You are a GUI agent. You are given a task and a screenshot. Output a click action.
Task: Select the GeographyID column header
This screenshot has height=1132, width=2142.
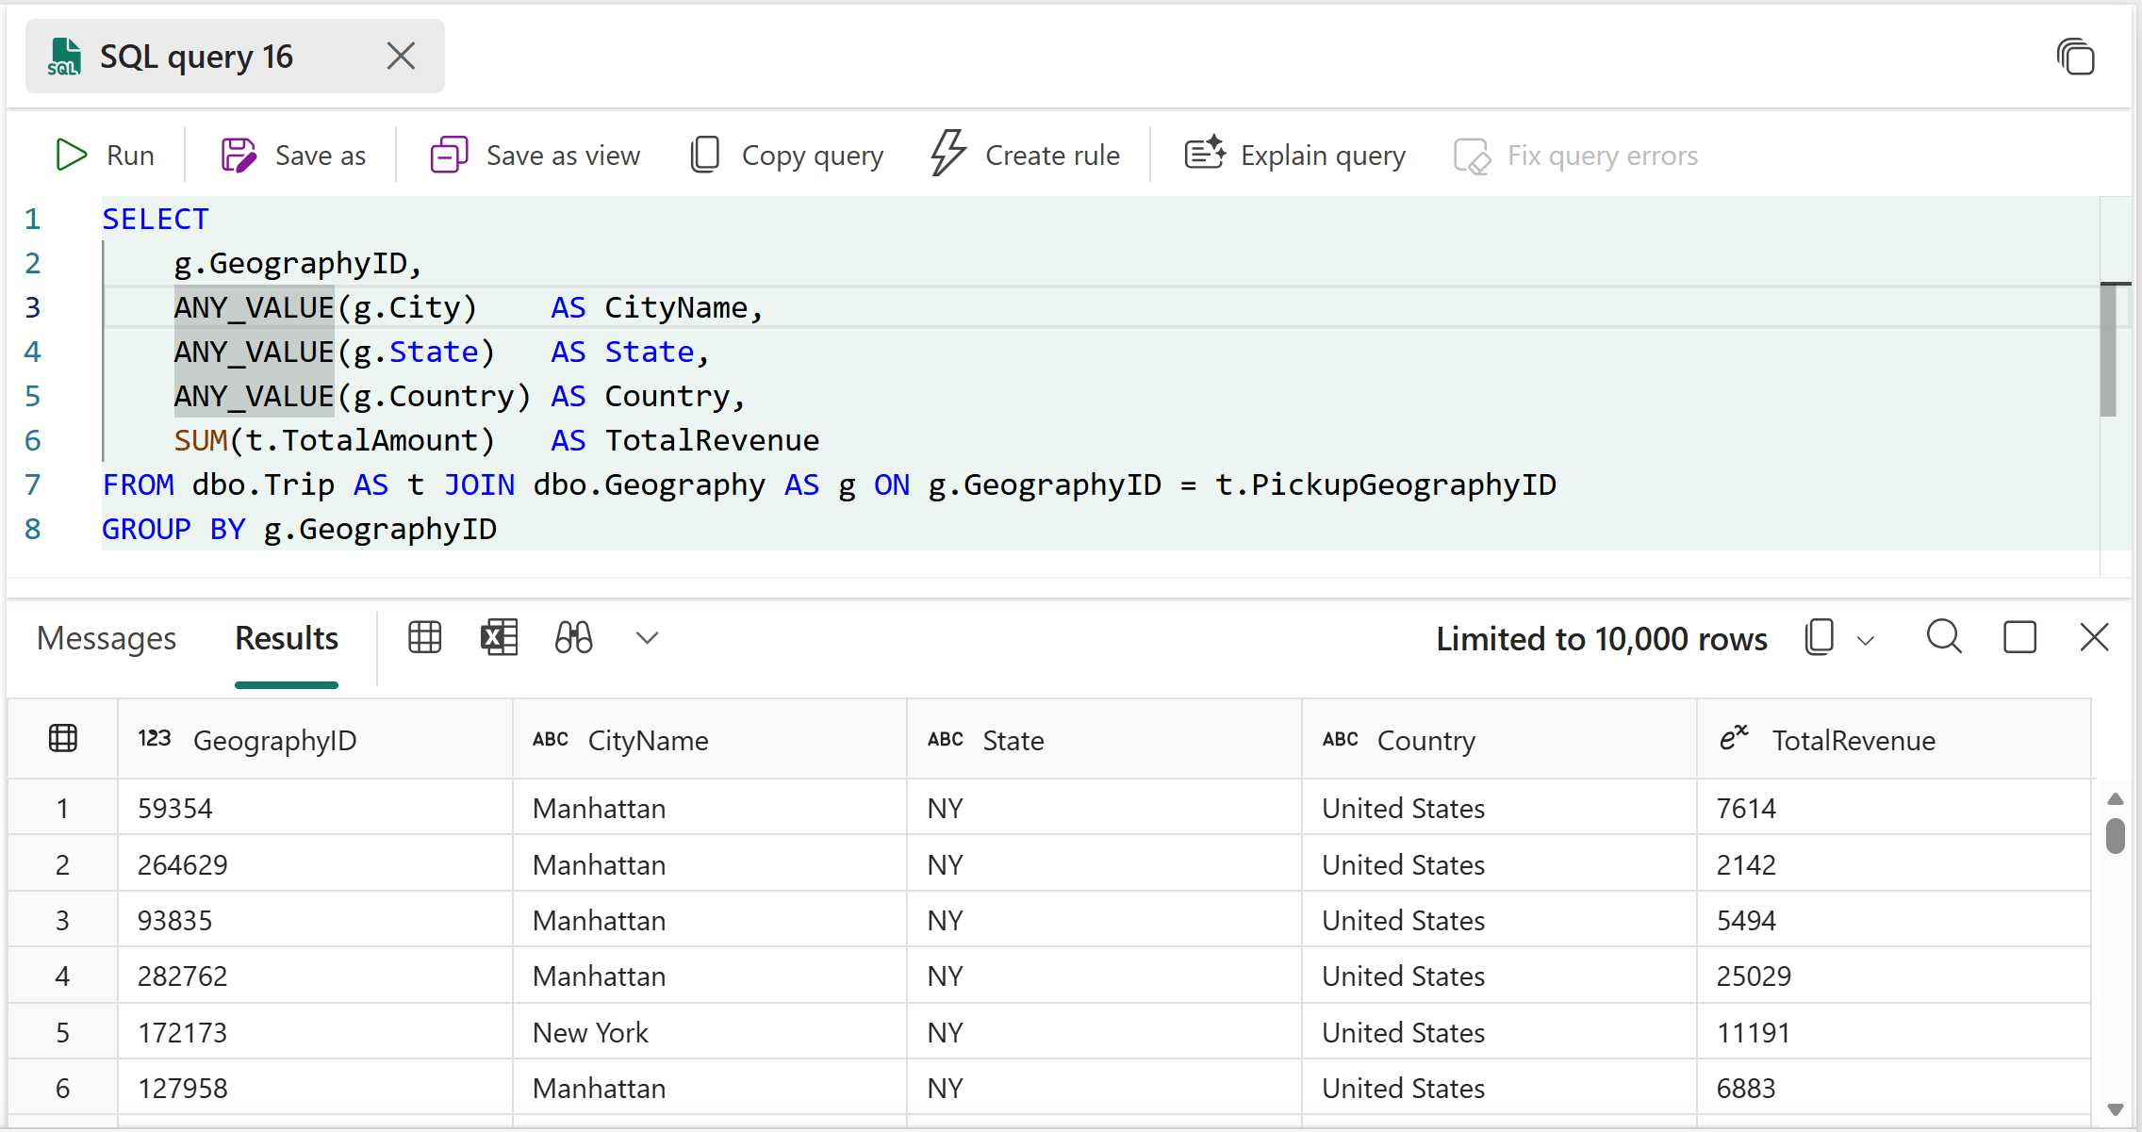click(x=274, y=740)
